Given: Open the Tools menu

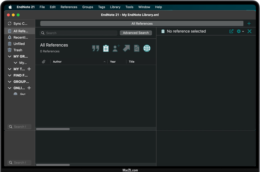Looking at the screenshot, I should pyautogui.click(x=129, y=7).
